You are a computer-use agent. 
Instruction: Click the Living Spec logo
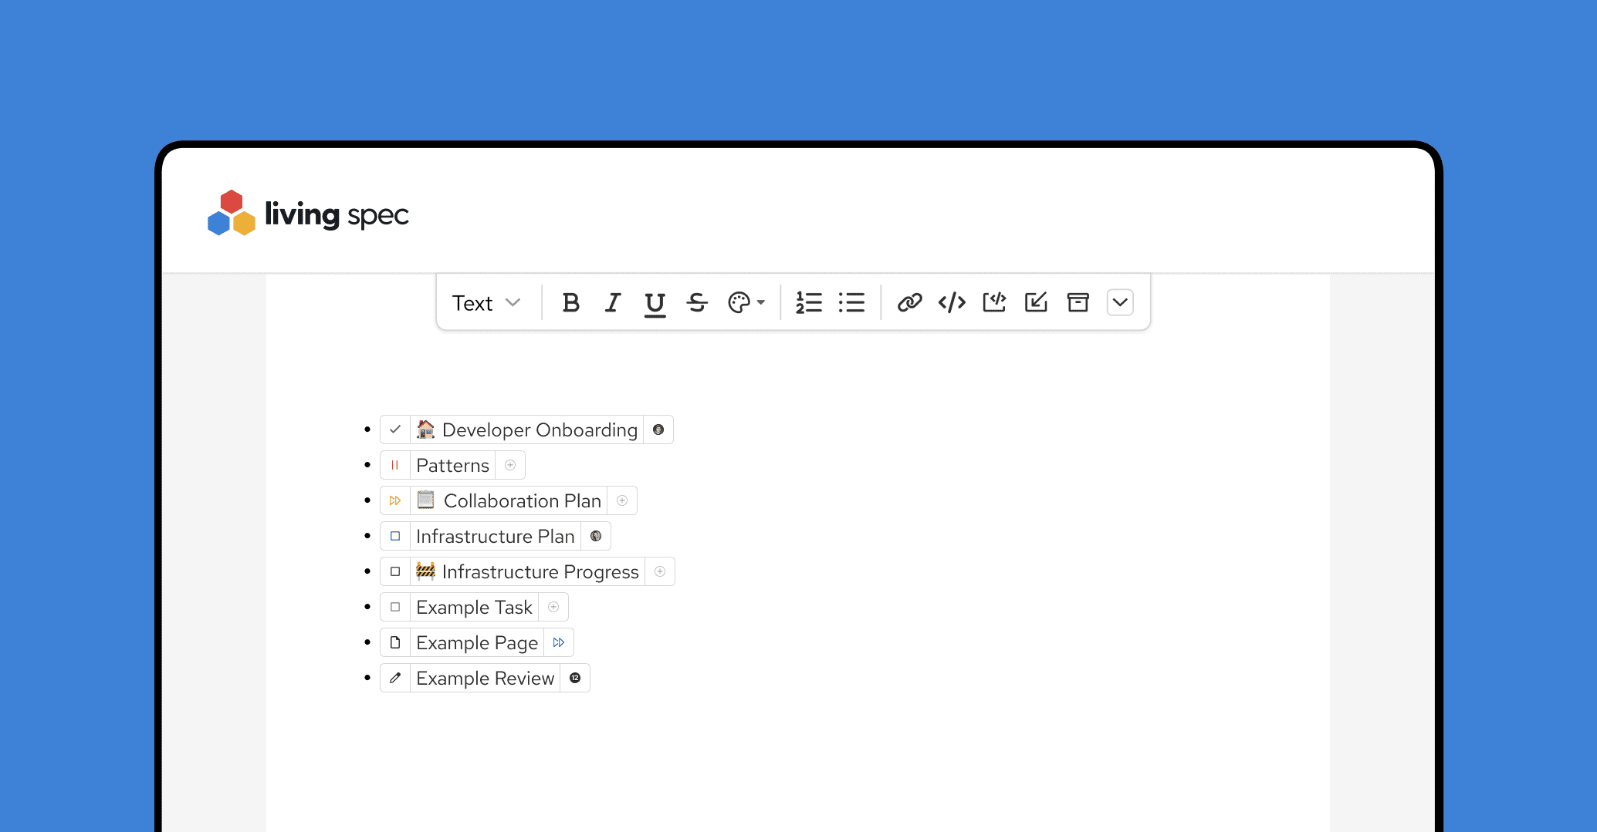pyautogui.click(x=308, y=214)
